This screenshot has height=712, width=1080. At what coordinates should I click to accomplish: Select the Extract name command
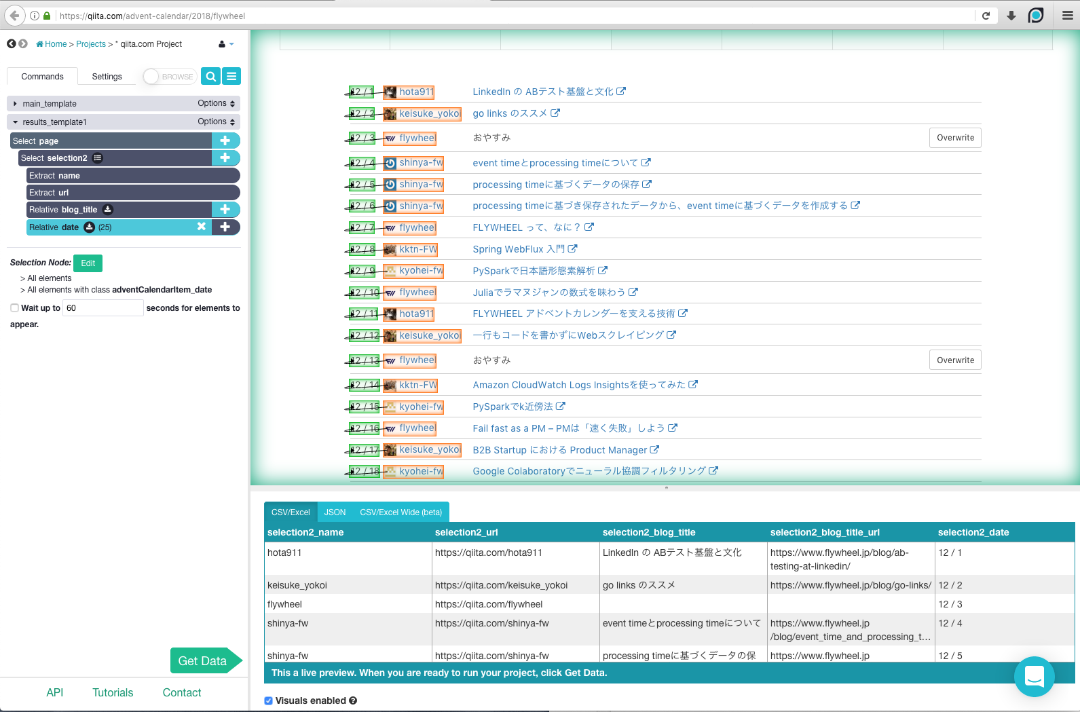(x=133, y=176)
